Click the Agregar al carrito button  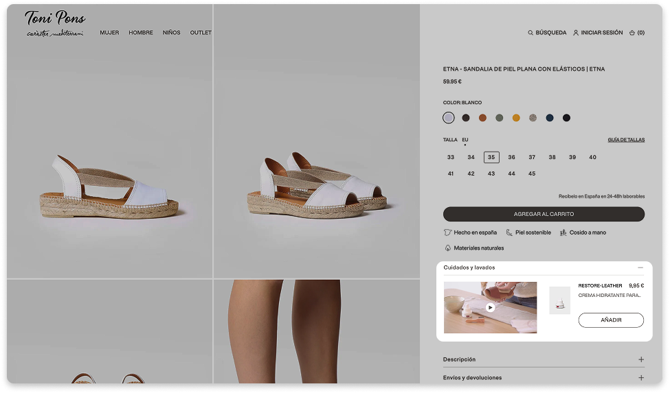point(544,214)
